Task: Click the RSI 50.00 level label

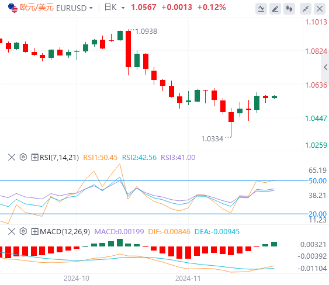Action: click(317, 181)
